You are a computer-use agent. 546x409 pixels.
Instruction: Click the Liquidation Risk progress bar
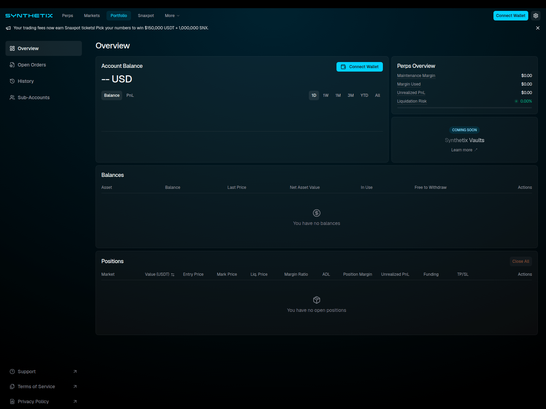point(464,108)
